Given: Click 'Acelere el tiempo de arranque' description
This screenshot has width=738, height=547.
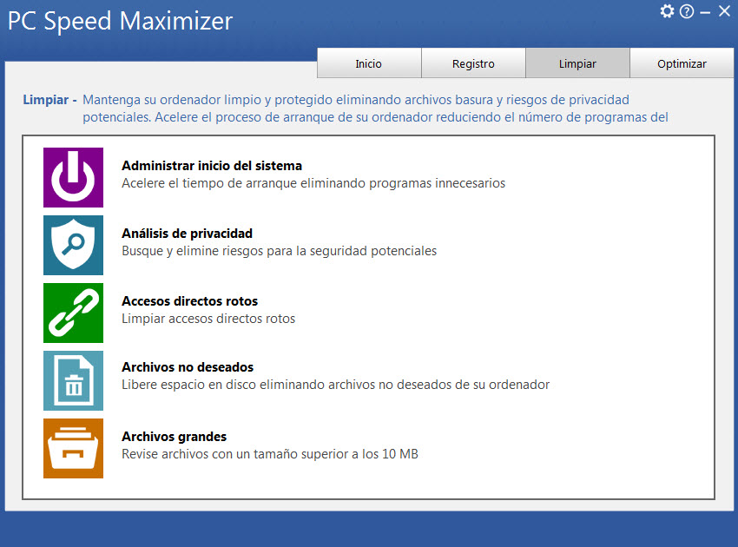Looking at the screenshot, I should (x=313, y=183).
